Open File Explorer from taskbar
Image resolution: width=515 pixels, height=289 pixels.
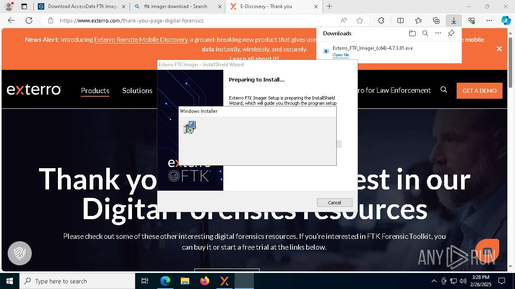[x=185, y=281]
